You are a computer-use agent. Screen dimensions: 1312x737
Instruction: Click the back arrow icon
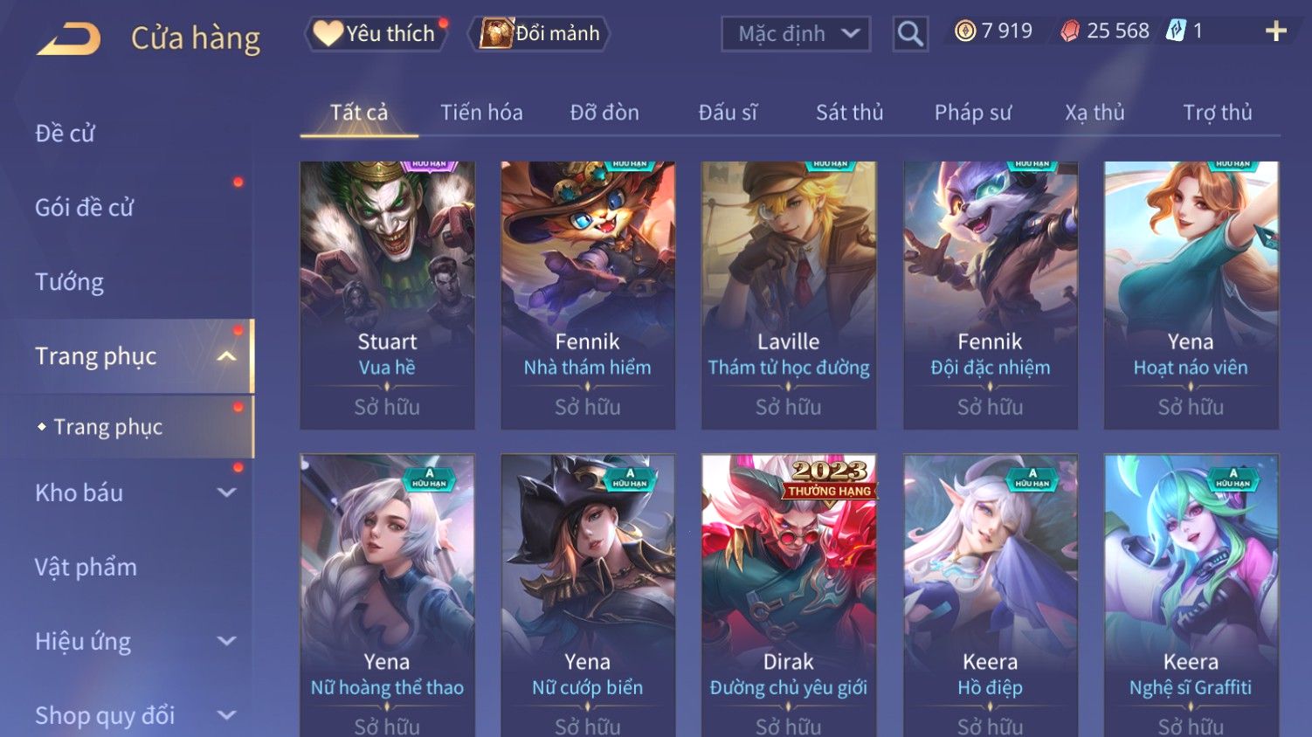pyautogui.click(x=69, y=38)
